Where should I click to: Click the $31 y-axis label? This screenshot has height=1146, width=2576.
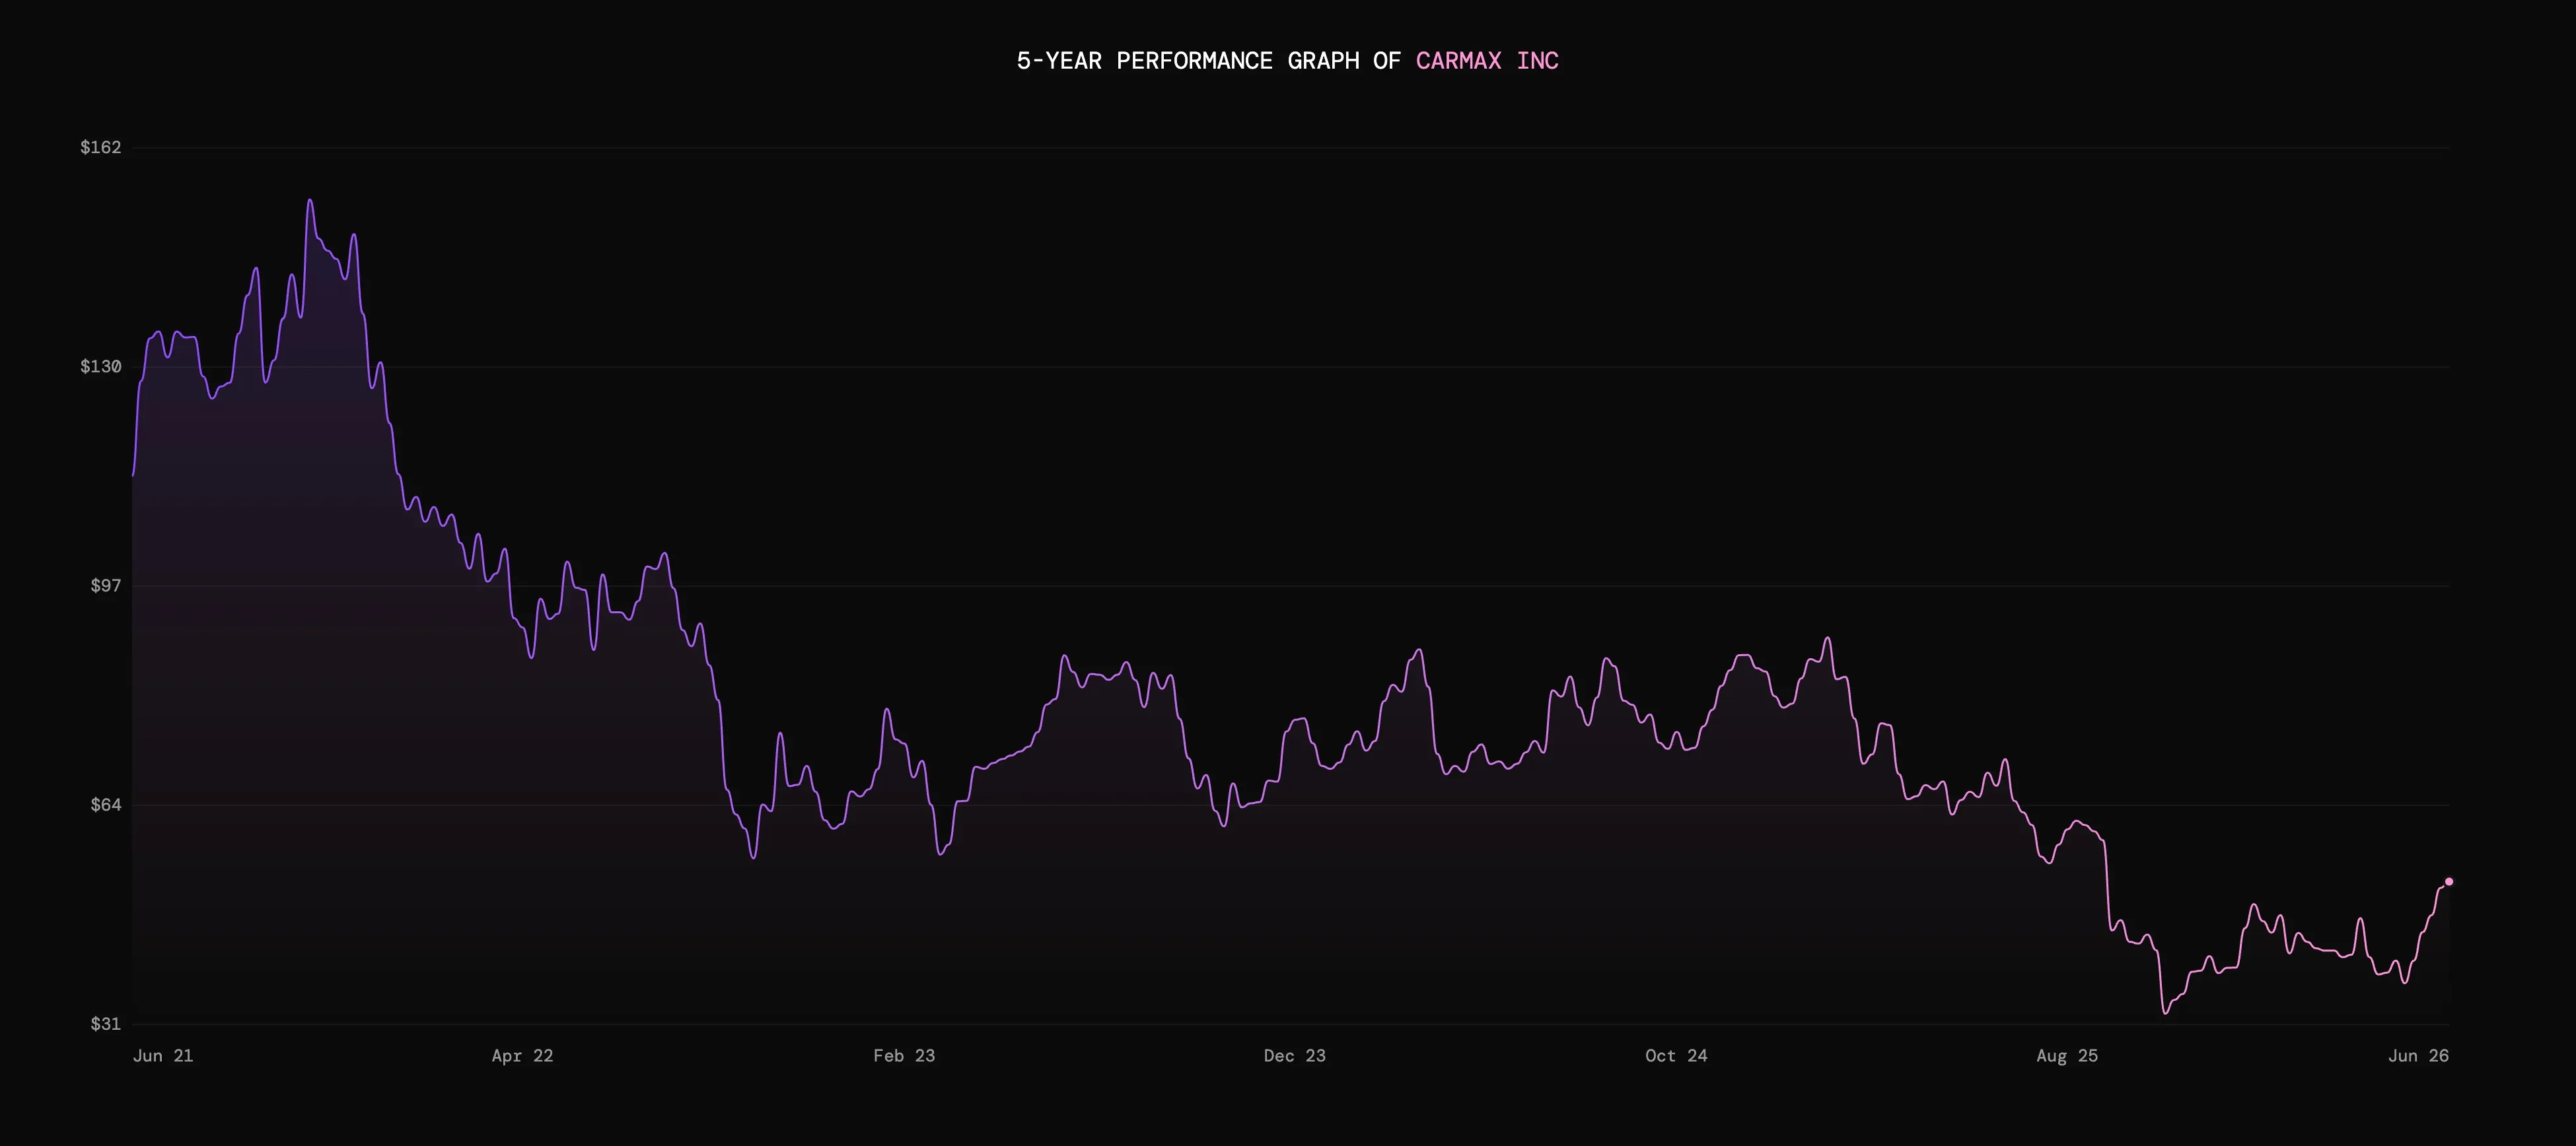tap(105, 1023)
